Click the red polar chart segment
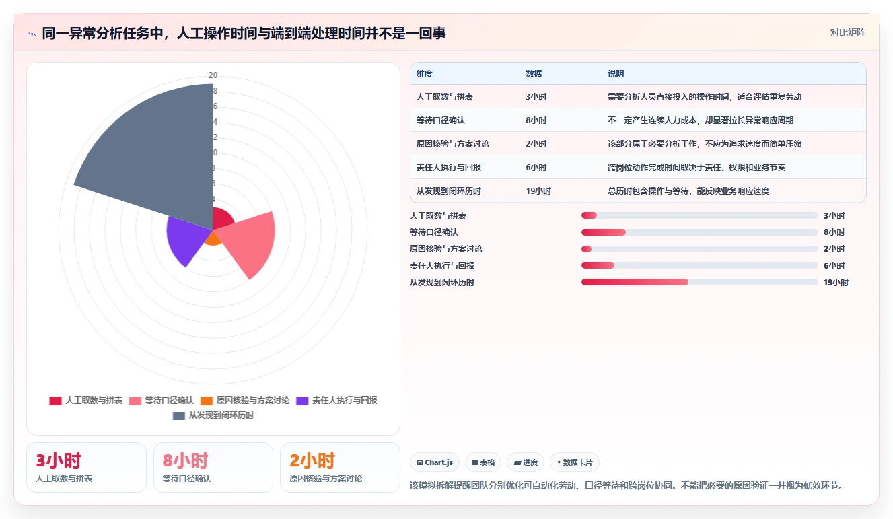The width and height of the screenshot is (893, 519). [223, 218]
